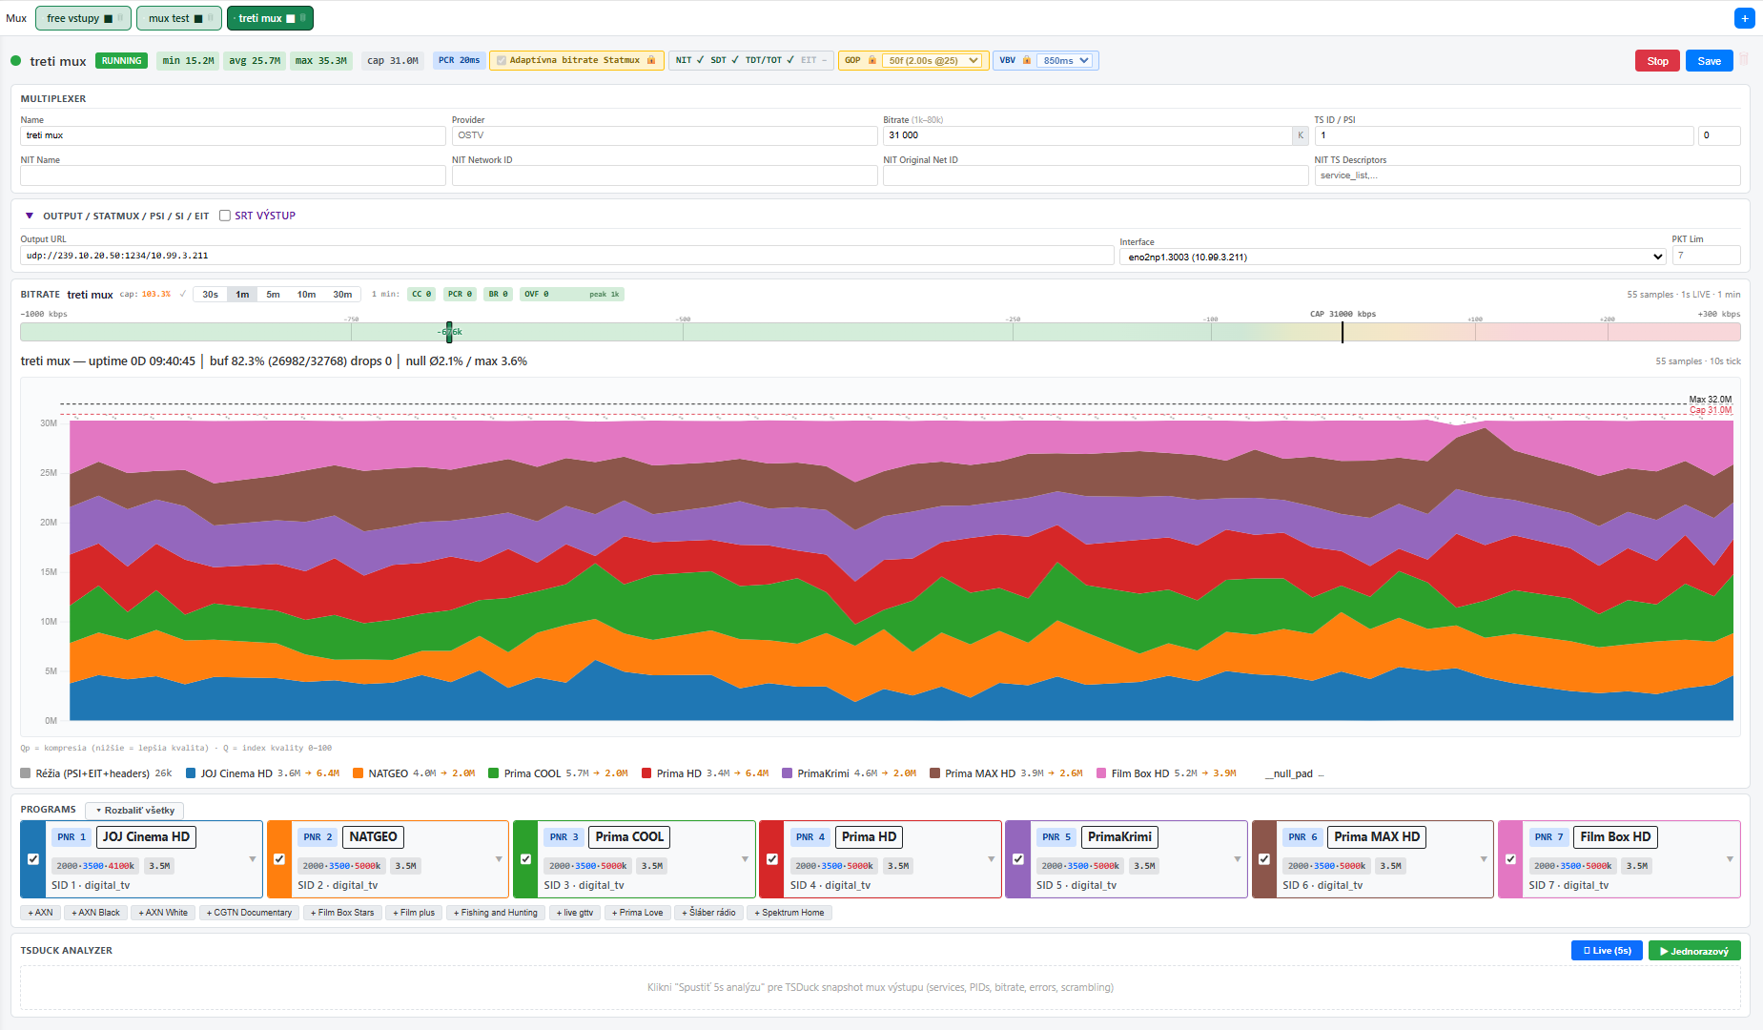Expand the NATGEO program card arrow

pyautogui.click(x=499, y=859)
